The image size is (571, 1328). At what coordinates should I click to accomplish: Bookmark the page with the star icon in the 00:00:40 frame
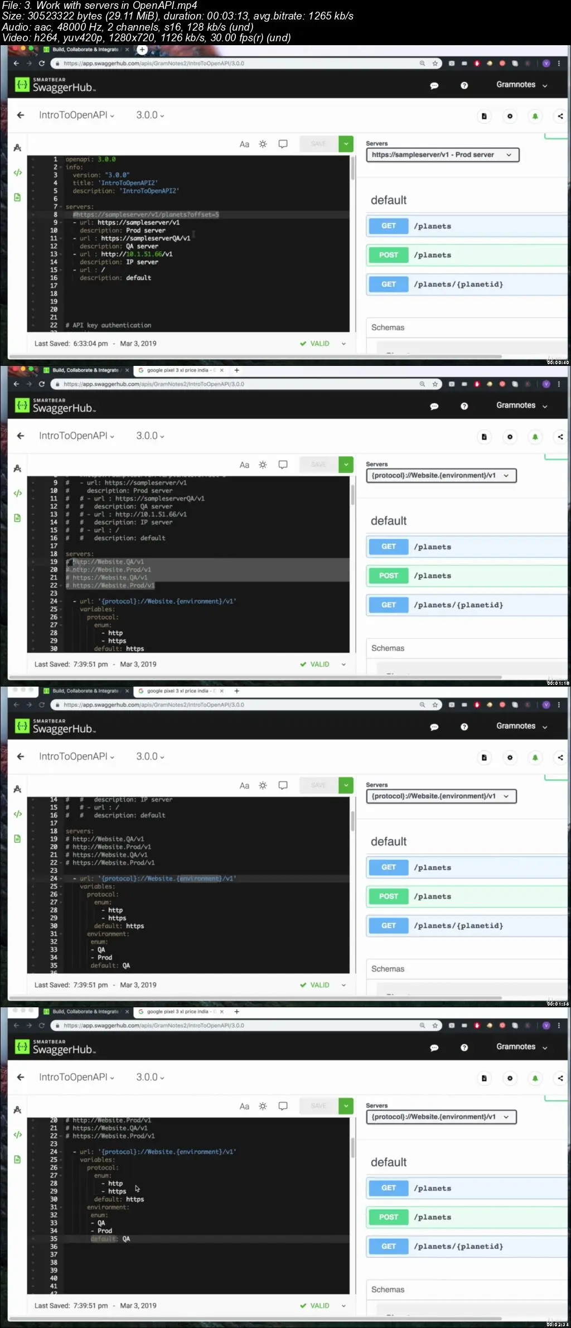pyautogui.click(x=435, y=64)
